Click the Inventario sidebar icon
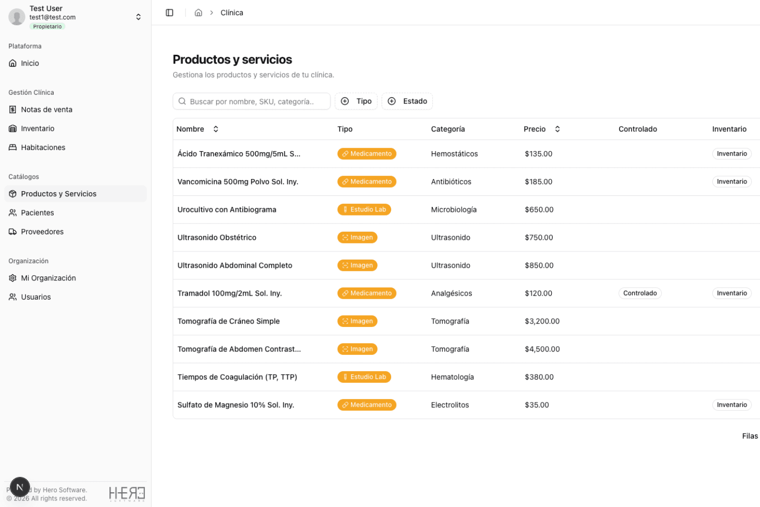 pyautogui.click(x=12, y=128)
